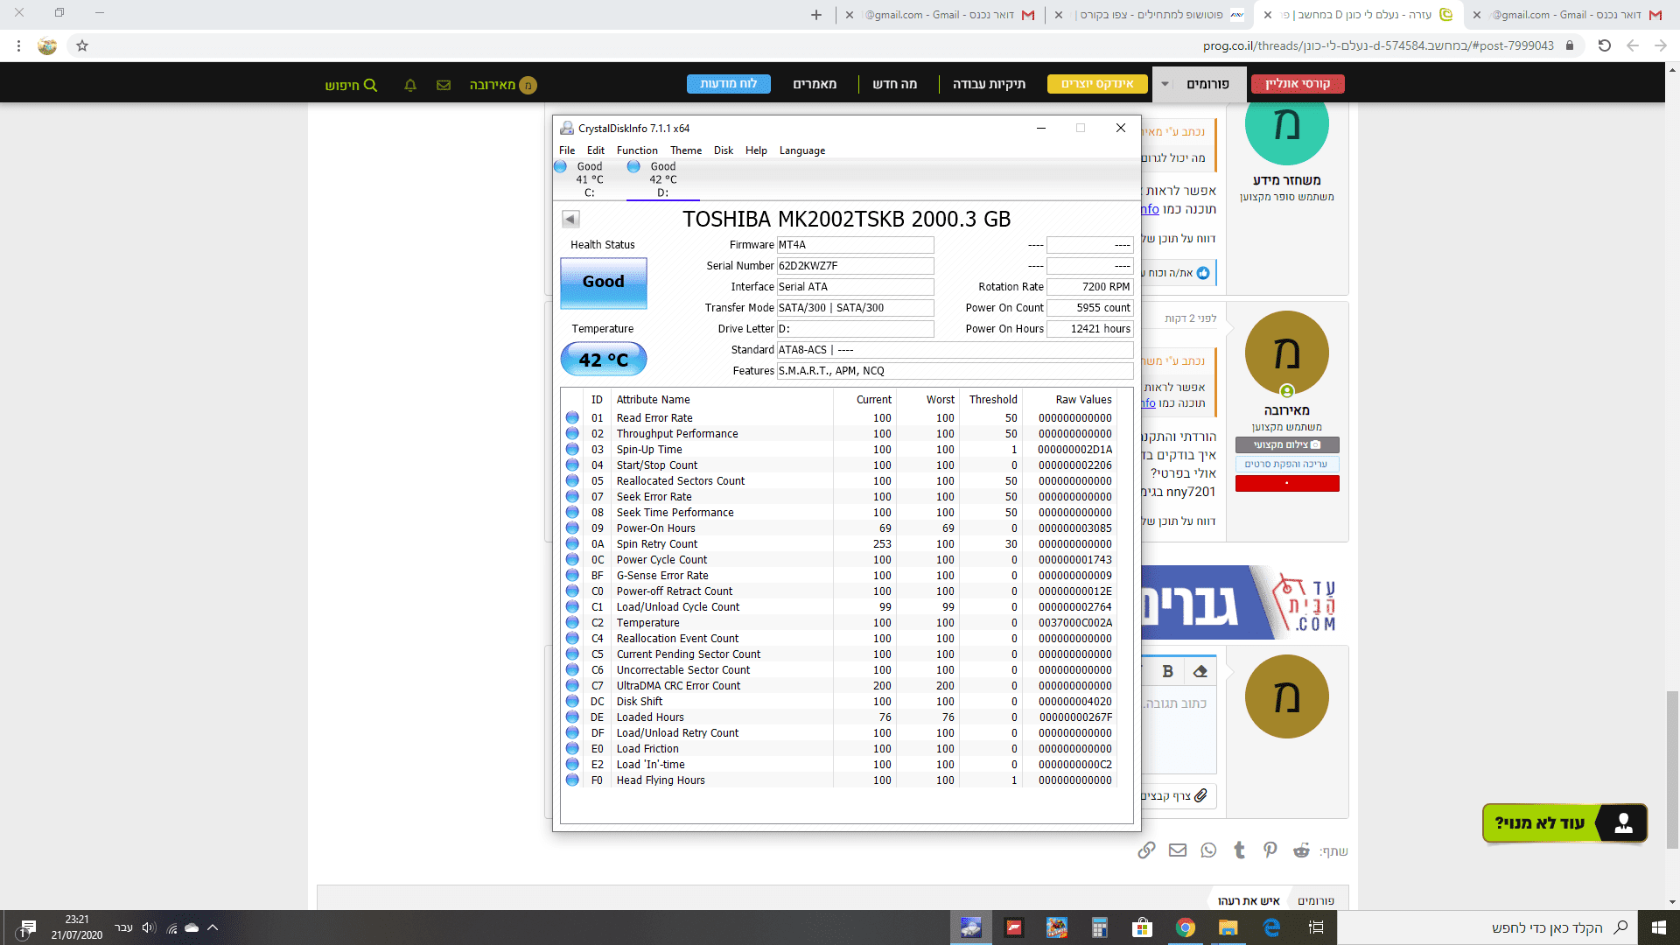Click the Windows Start button
Viewport: 1680px width, 945px height.
click(1658, 927)
